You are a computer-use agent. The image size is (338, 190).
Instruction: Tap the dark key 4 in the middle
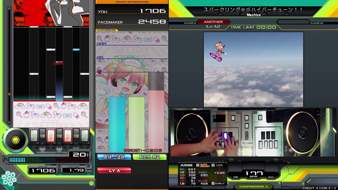click(x=59, y=134)
